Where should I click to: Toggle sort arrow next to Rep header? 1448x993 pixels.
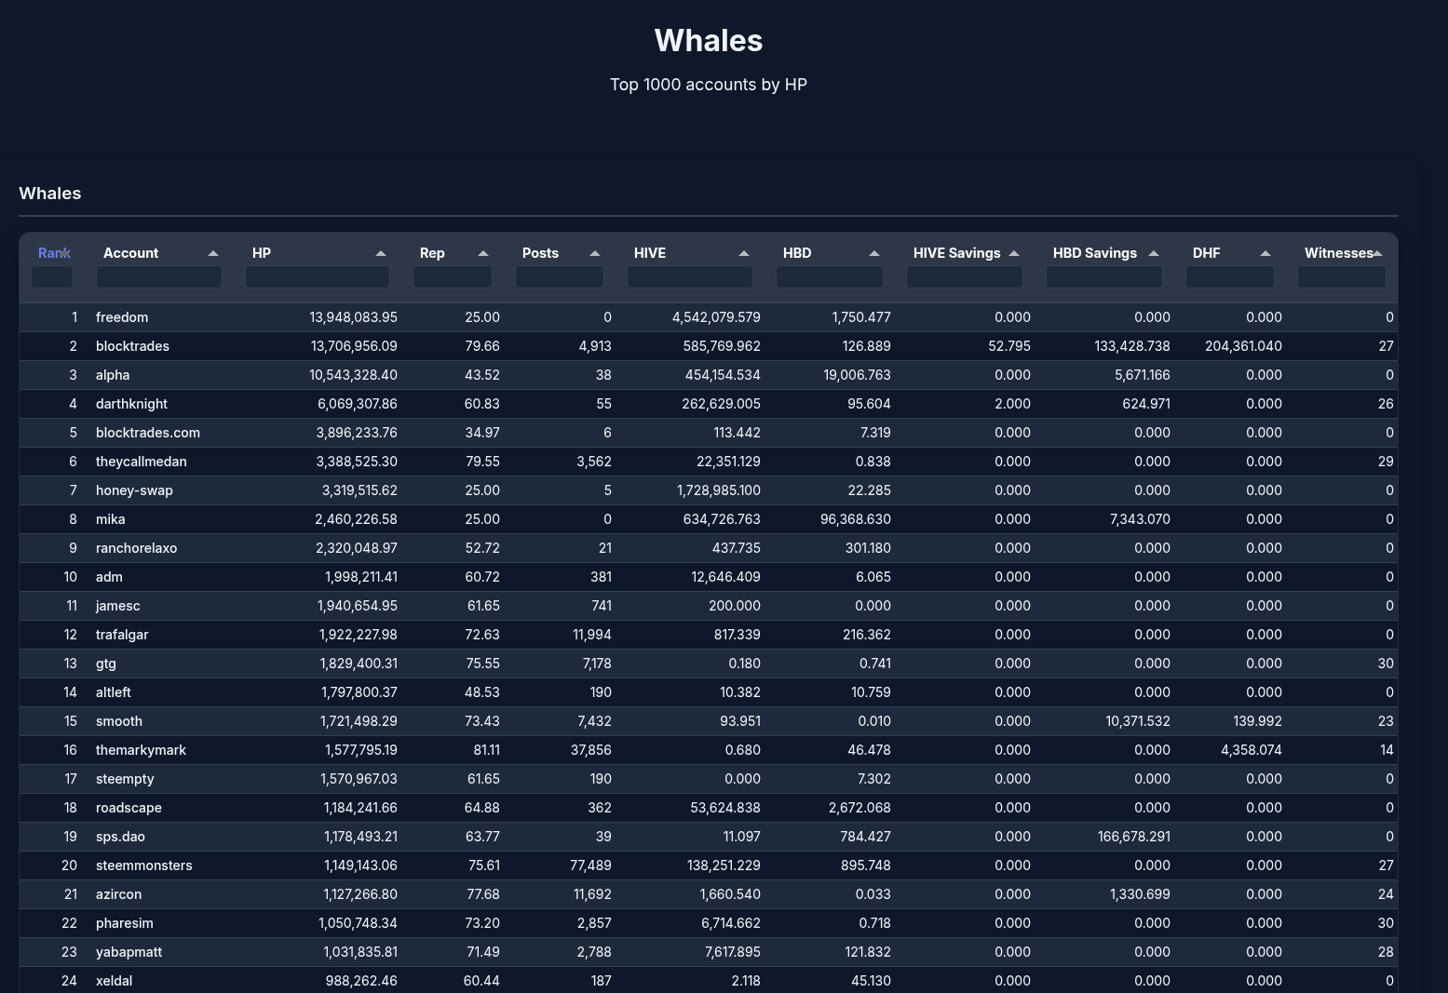pyautogui.click(x=483, y=253)
